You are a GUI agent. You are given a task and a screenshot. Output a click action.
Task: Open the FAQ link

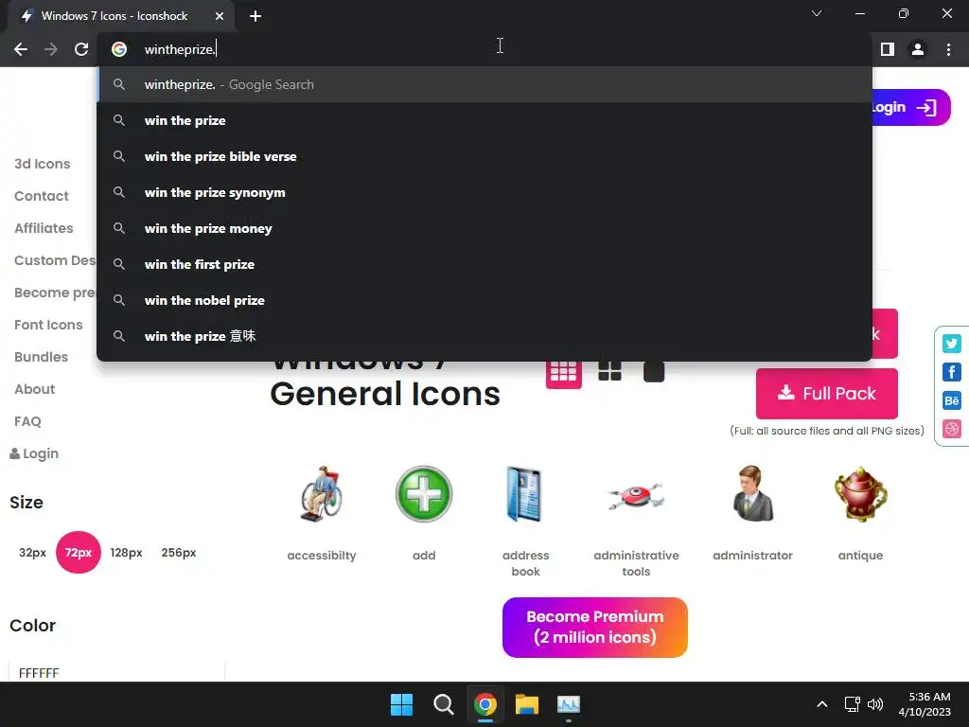(x=27, y=421)
